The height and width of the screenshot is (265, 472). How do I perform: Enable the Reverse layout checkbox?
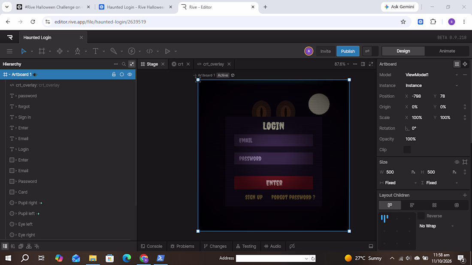(x=421, y=216)
